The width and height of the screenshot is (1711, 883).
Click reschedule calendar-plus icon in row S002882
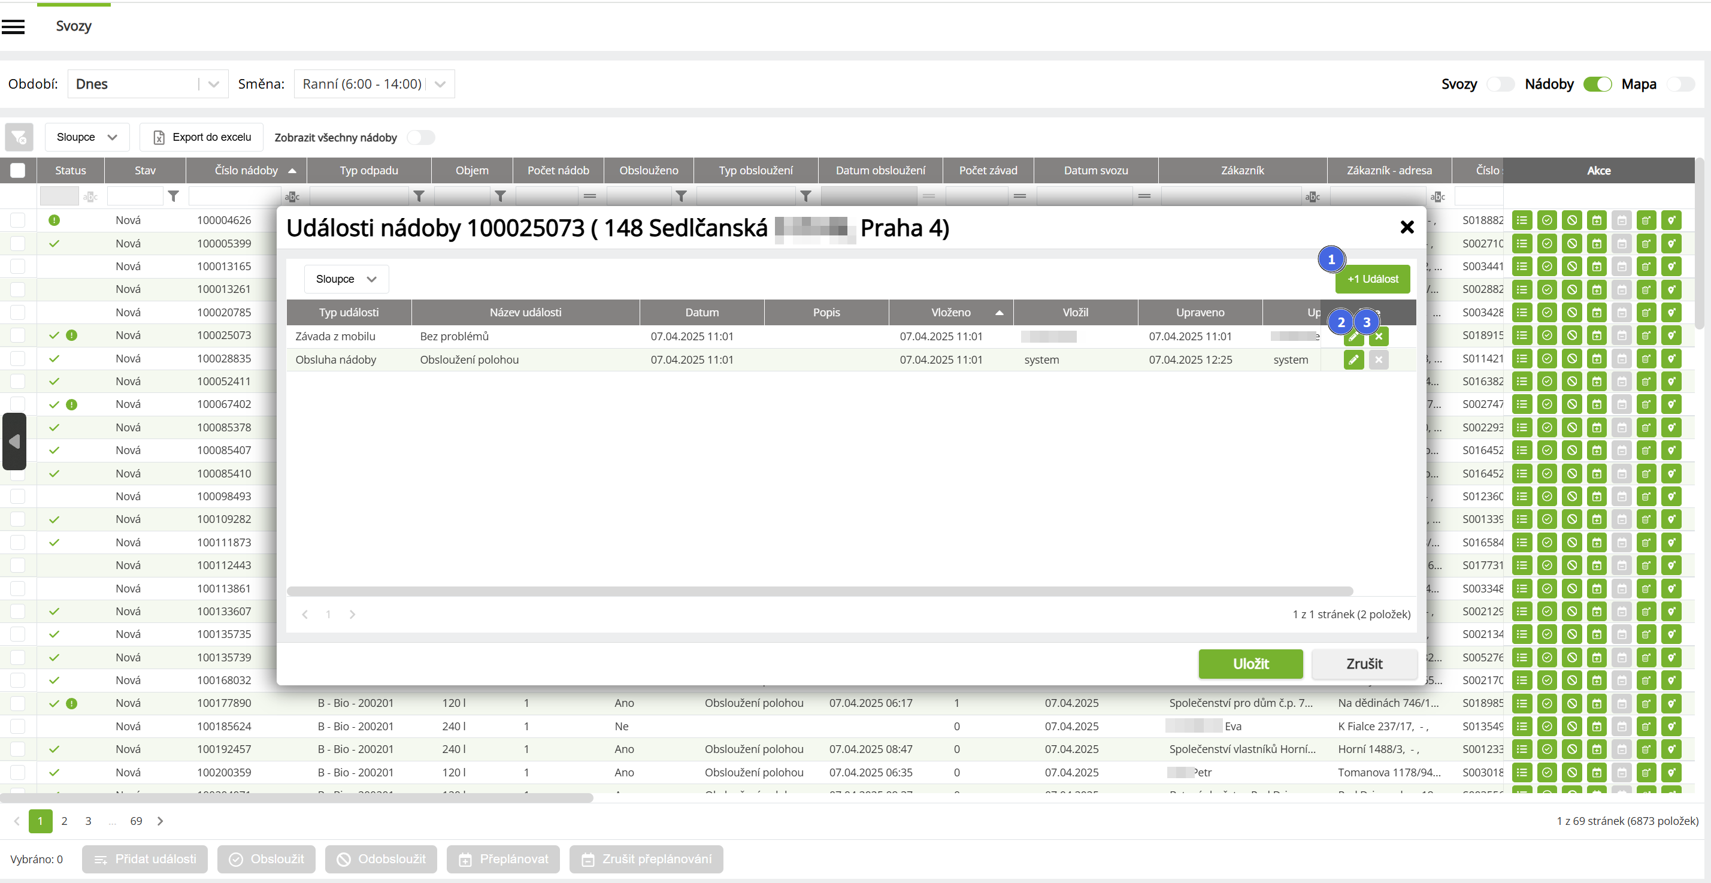(1597, 289)
